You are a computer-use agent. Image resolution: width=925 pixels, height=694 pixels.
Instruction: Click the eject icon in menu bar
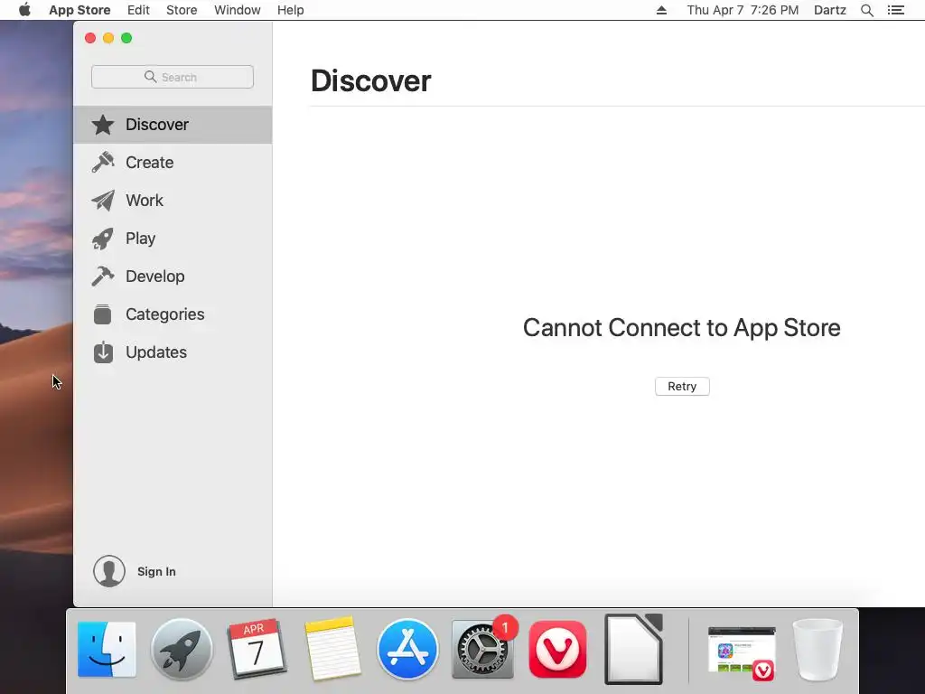coord(661,10)
